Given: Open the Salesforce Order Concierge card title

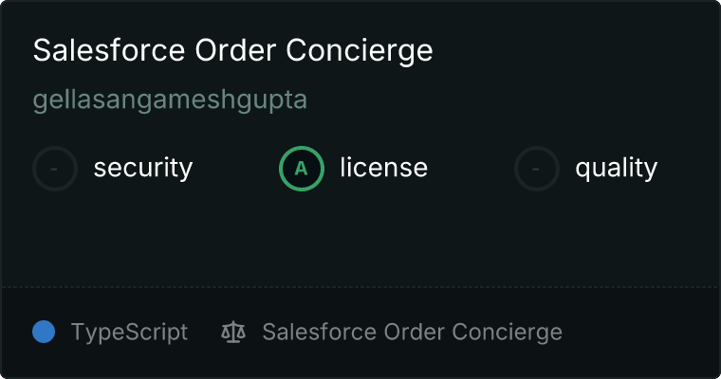Looking at the screenshot, I should tap(232, 50).
